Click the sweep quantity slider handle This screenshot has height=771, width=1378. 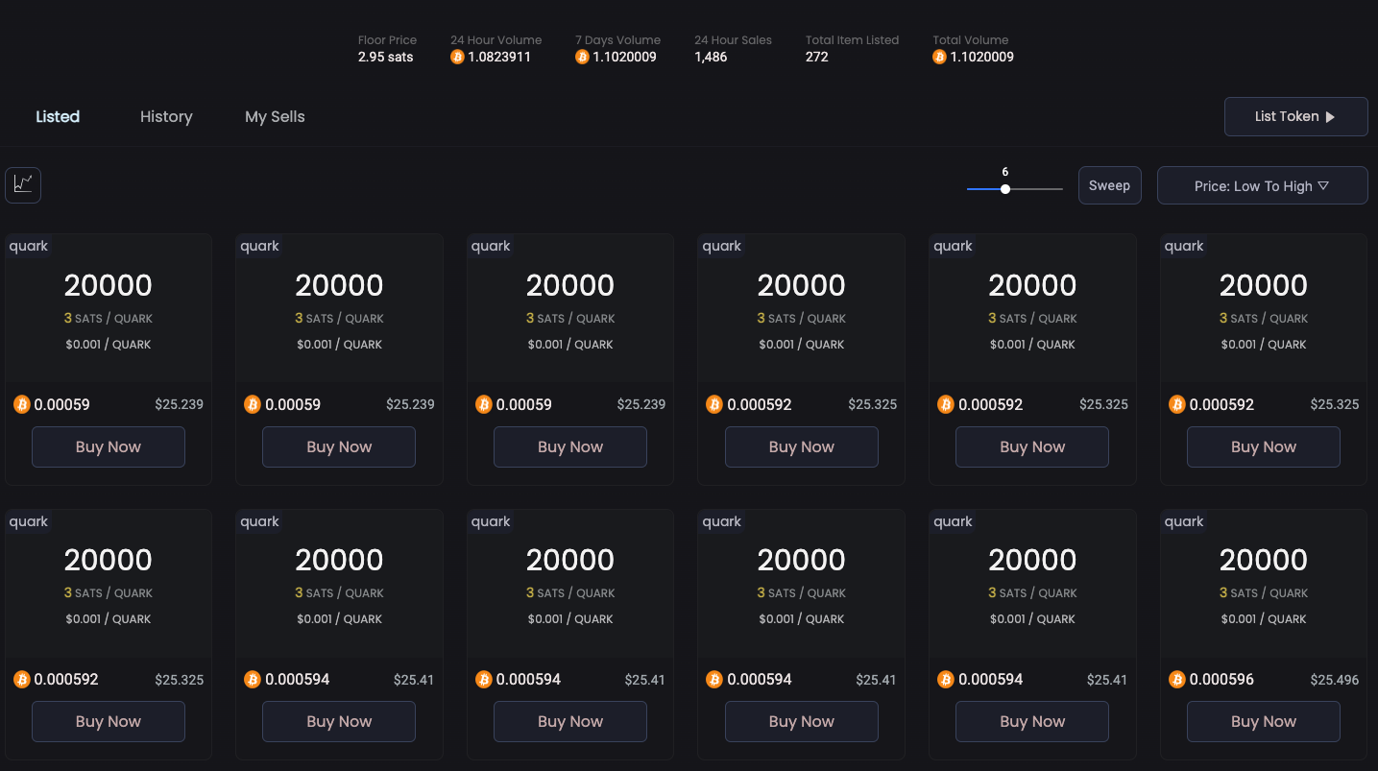[1004, 189]
